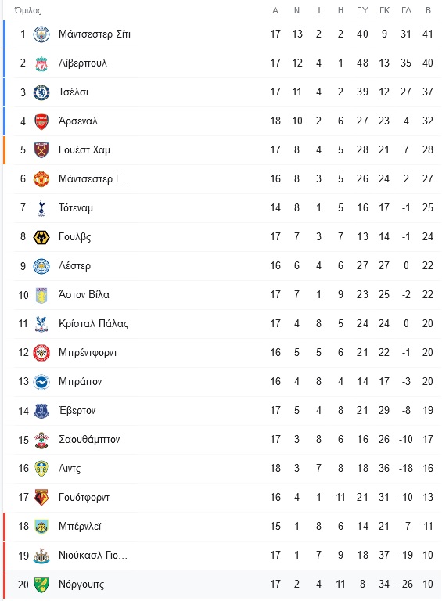Open the Κρίσταλ Πάλας team link
This screenshot has width=442, height=601.
pyautogui.click(x=93, y=324)
